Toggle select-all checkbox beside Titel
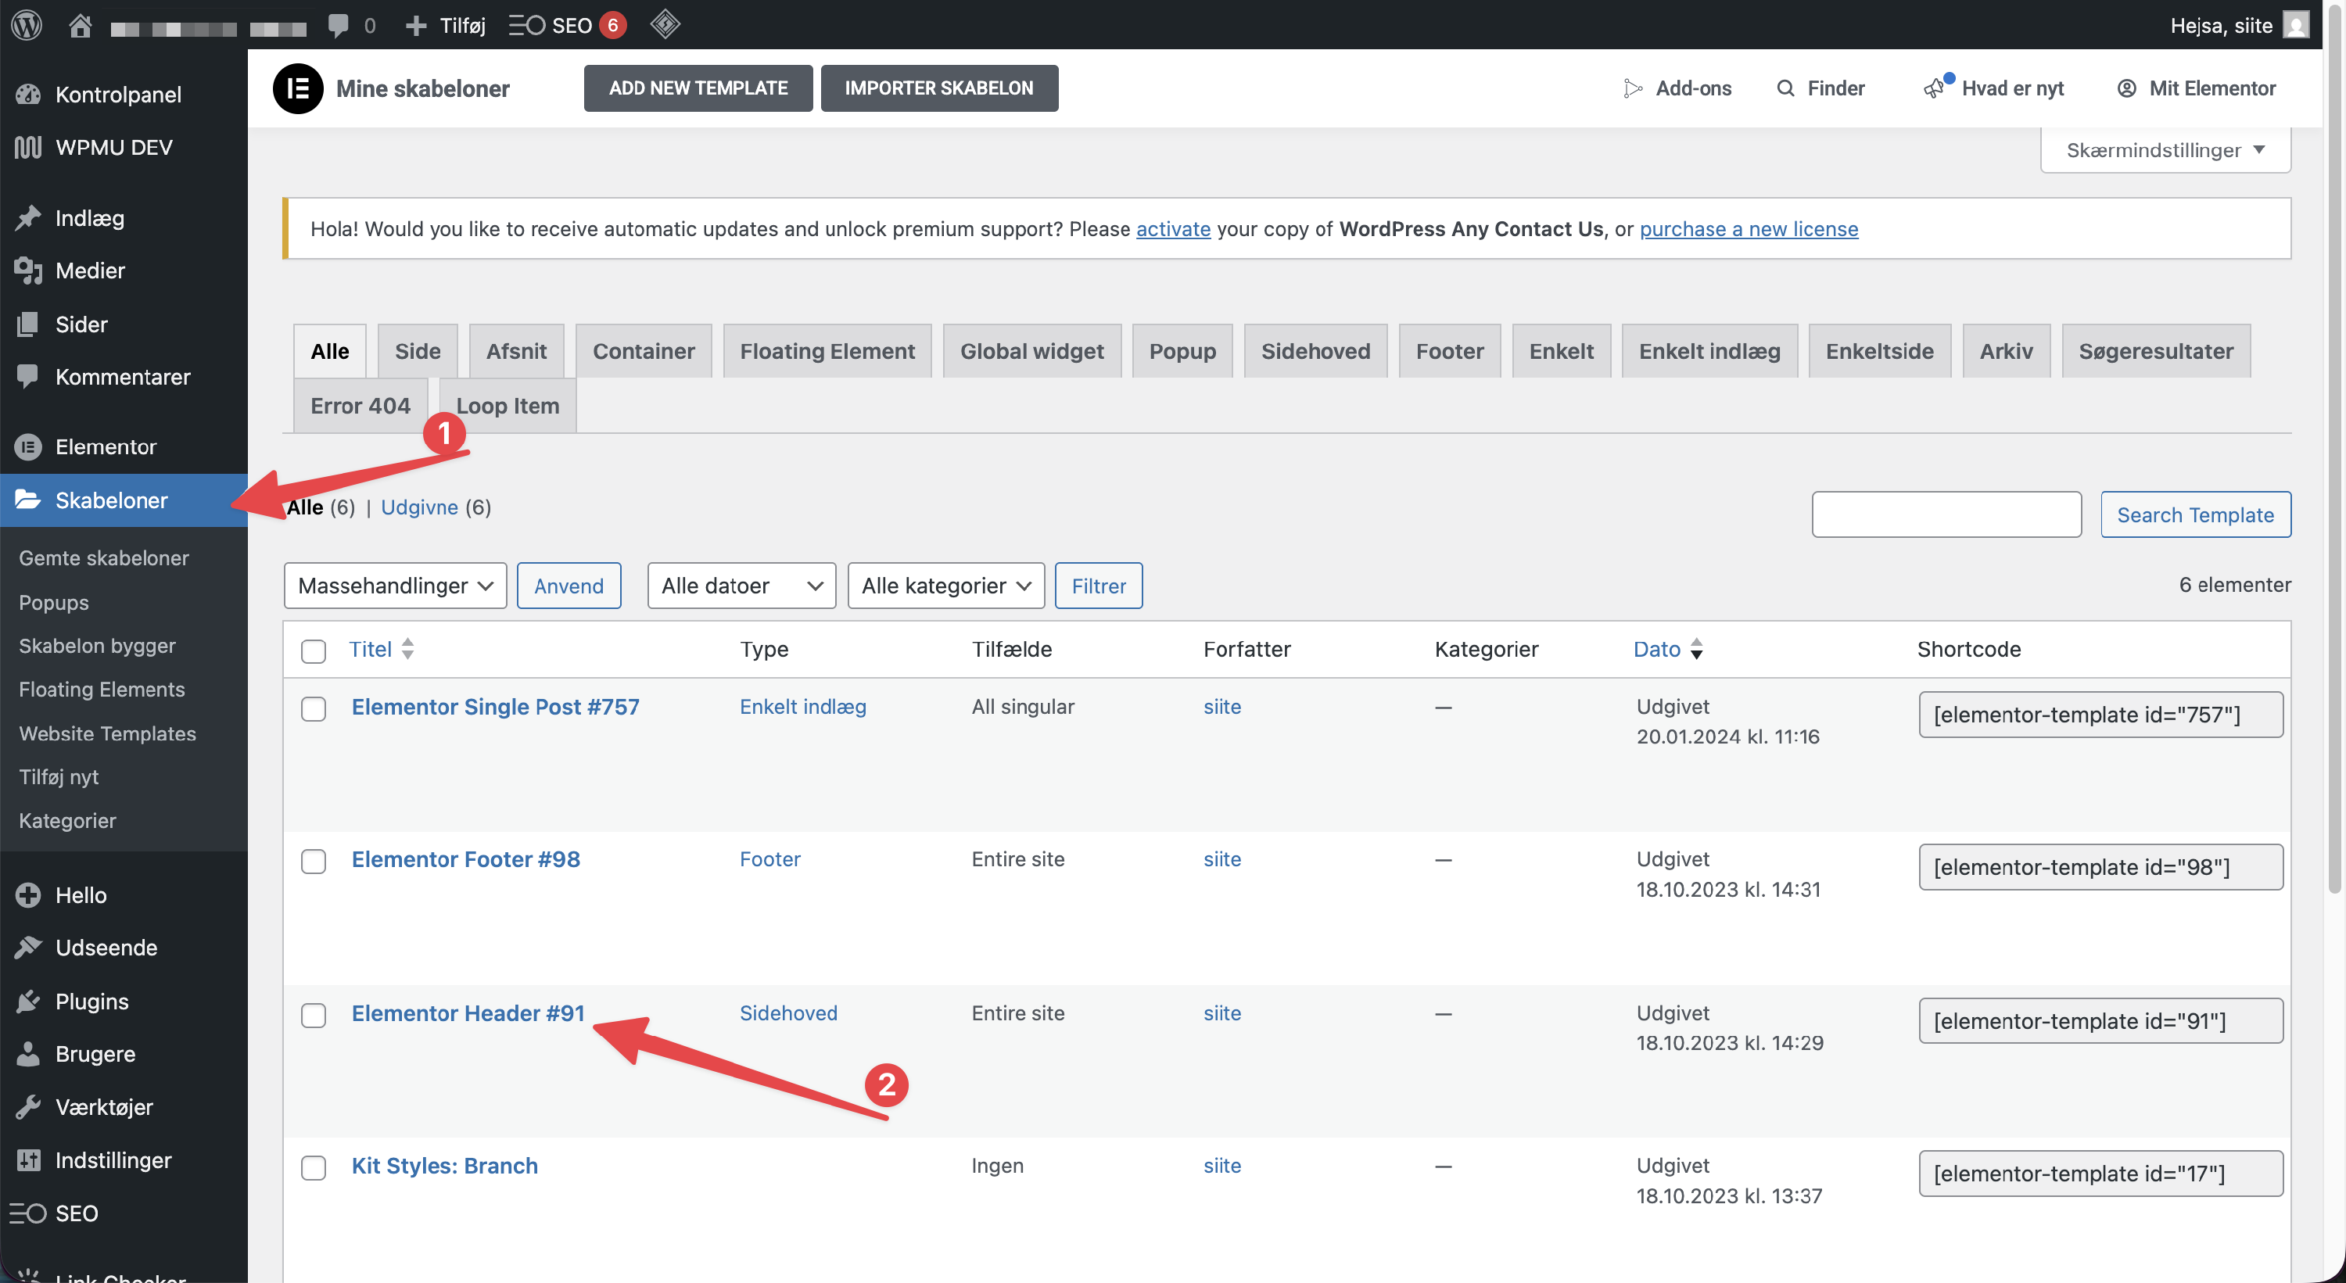The width and height of the screenshot is (2346, 1283). [314, 650]
